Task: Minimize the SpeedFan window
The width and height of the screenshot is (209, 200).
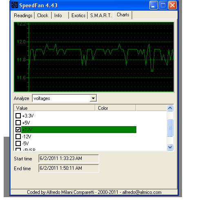Action: 153,5
